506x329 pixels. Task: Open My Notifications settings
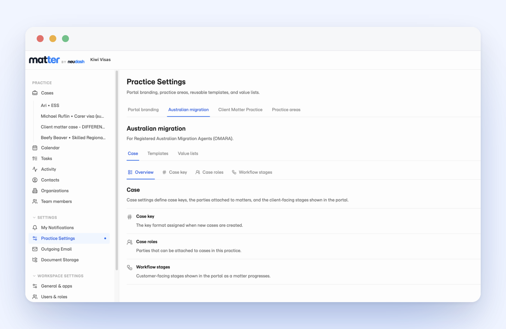pos(57,228)
